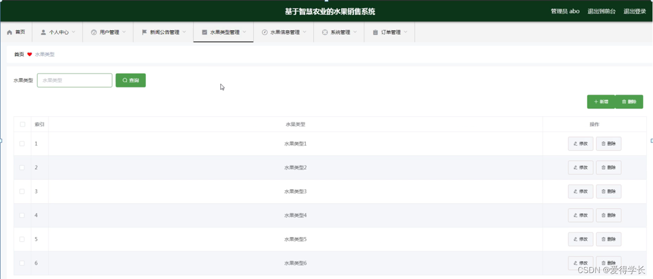653x279 pixels.
Task: Check the checkbox for row 5
Action: point(22,239)
